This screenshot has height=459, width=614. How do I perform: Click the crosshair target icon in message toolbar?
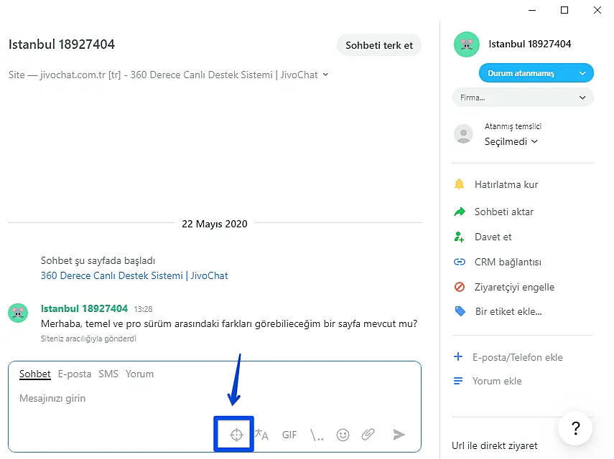click(x=235, y=435)
